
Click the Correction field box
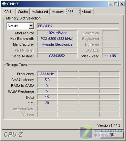(x=110, y=33)
